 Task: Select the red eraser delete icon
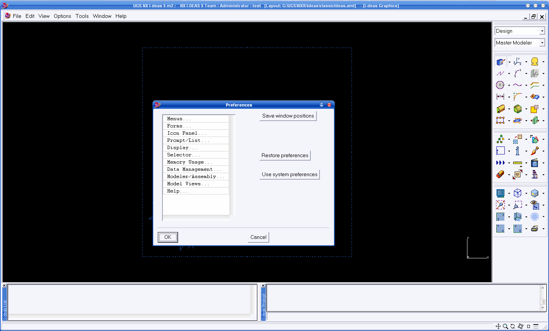pos(501,175)
